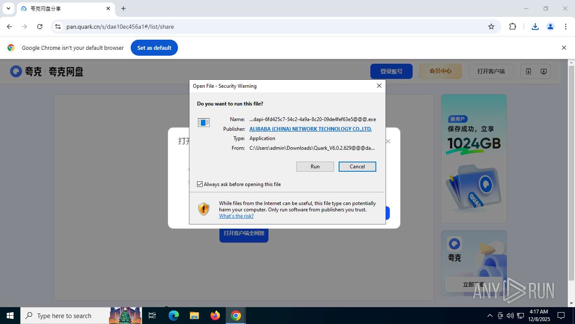The width and height of the screenshot is (575, 324).
Task: Reload the Quark pan page
Action: [40, 27]
